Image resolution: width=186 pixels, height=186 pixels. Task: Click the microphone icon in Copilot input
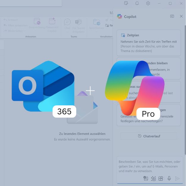click(169, 178)
